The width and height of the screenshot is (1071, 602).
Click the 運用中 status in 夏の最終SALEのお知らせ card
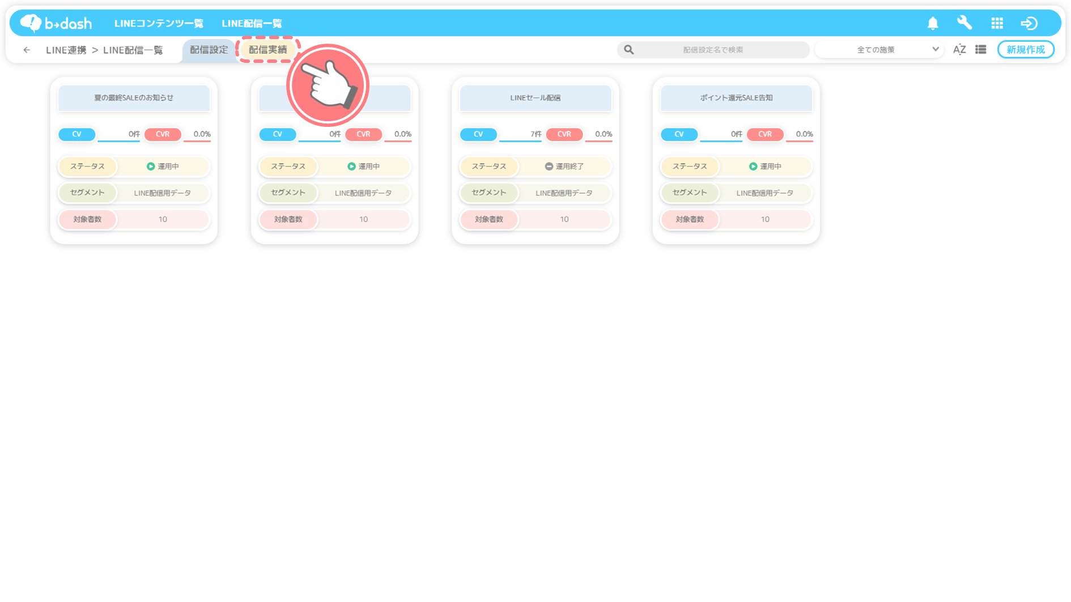click(163, 166)
